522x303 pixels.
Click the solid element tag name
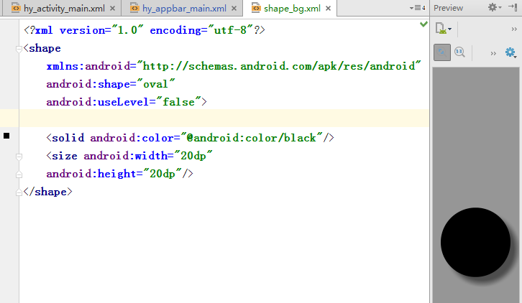point(68,138)
